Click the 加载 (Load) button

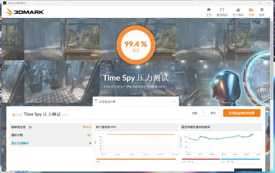click(x=195, y=113)
